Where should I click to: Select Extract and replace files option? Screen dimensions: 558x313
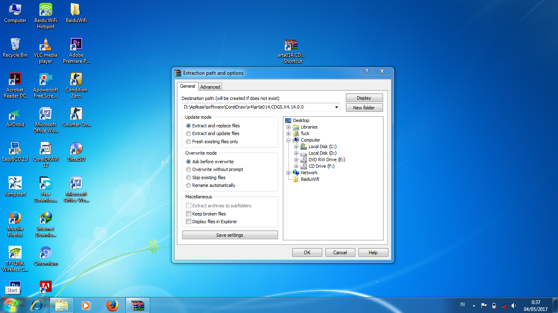coord(188,126)
